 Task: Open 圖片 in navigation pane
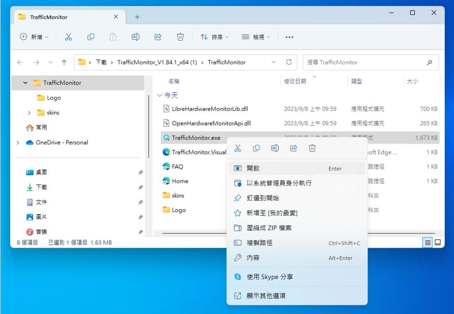pyautogui.click(x=37, y=217)
